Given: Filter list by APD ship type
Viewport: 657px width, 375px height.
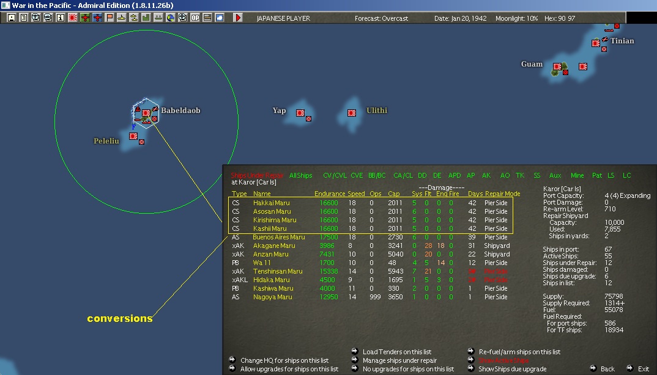Looking at the screenshot, I should (x=454, y=175).
